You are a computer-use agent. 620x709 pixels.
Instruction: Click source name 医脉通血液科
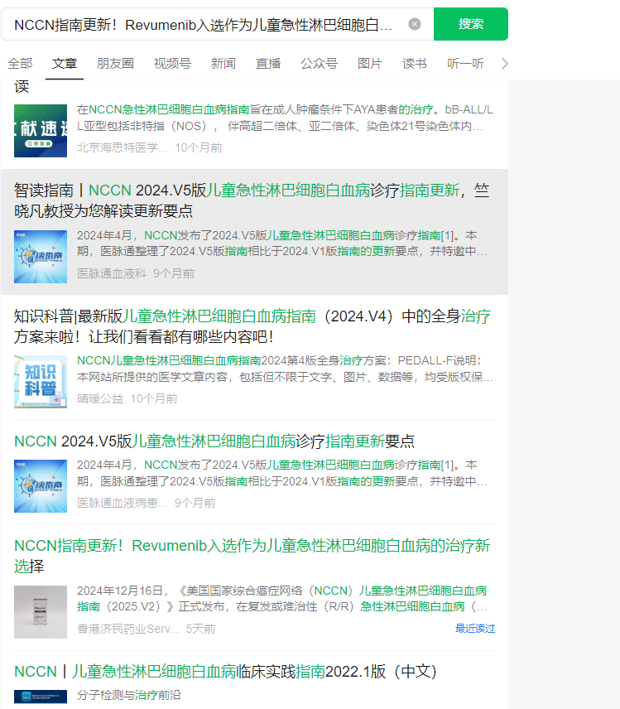112,273
